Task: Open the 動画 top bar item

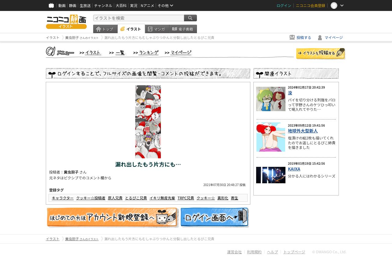Action: (x=62, y=5)
